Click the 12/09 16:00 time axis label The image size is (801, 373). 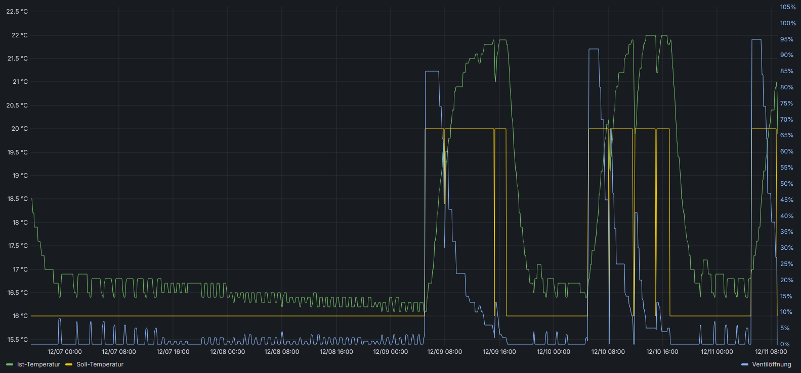pos(499,352)
